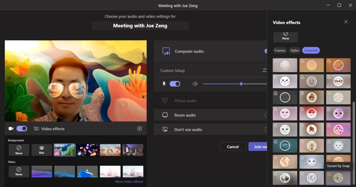Screen dimensions: 356x187
Task: Click the Join now button
Action: pos(258,146)
